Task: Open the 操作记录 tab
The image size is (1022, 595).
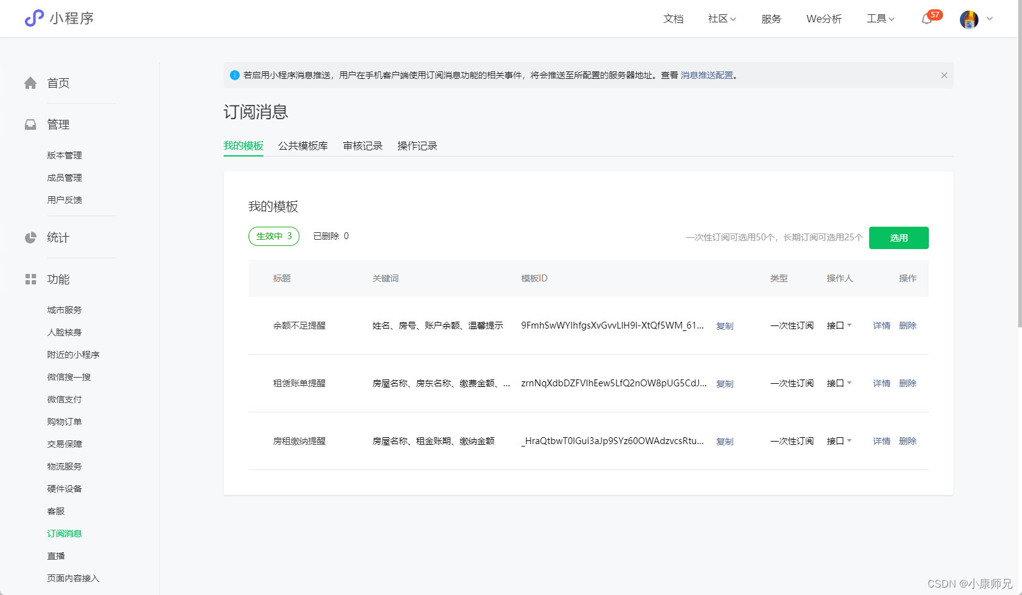Action: (x=417, y=145)
